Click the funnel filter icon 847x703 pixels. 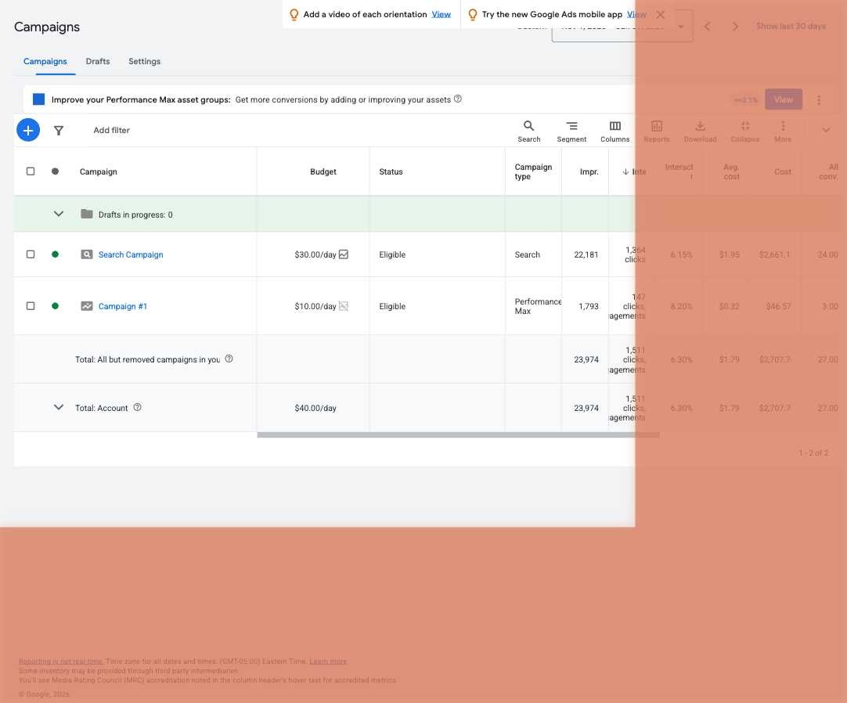click(x=59, y=131)
